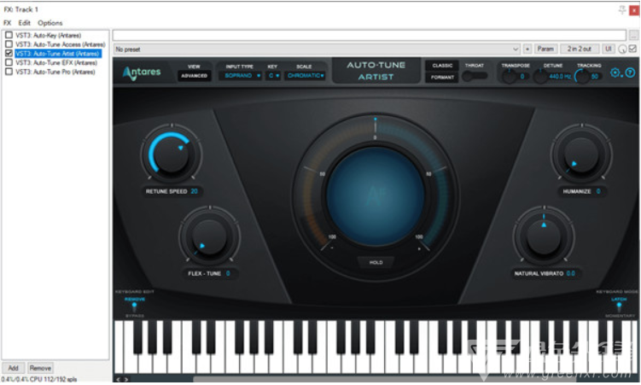
Task: Toggle the plugin bypass checkbox at top right
Action: pos(632,49)
